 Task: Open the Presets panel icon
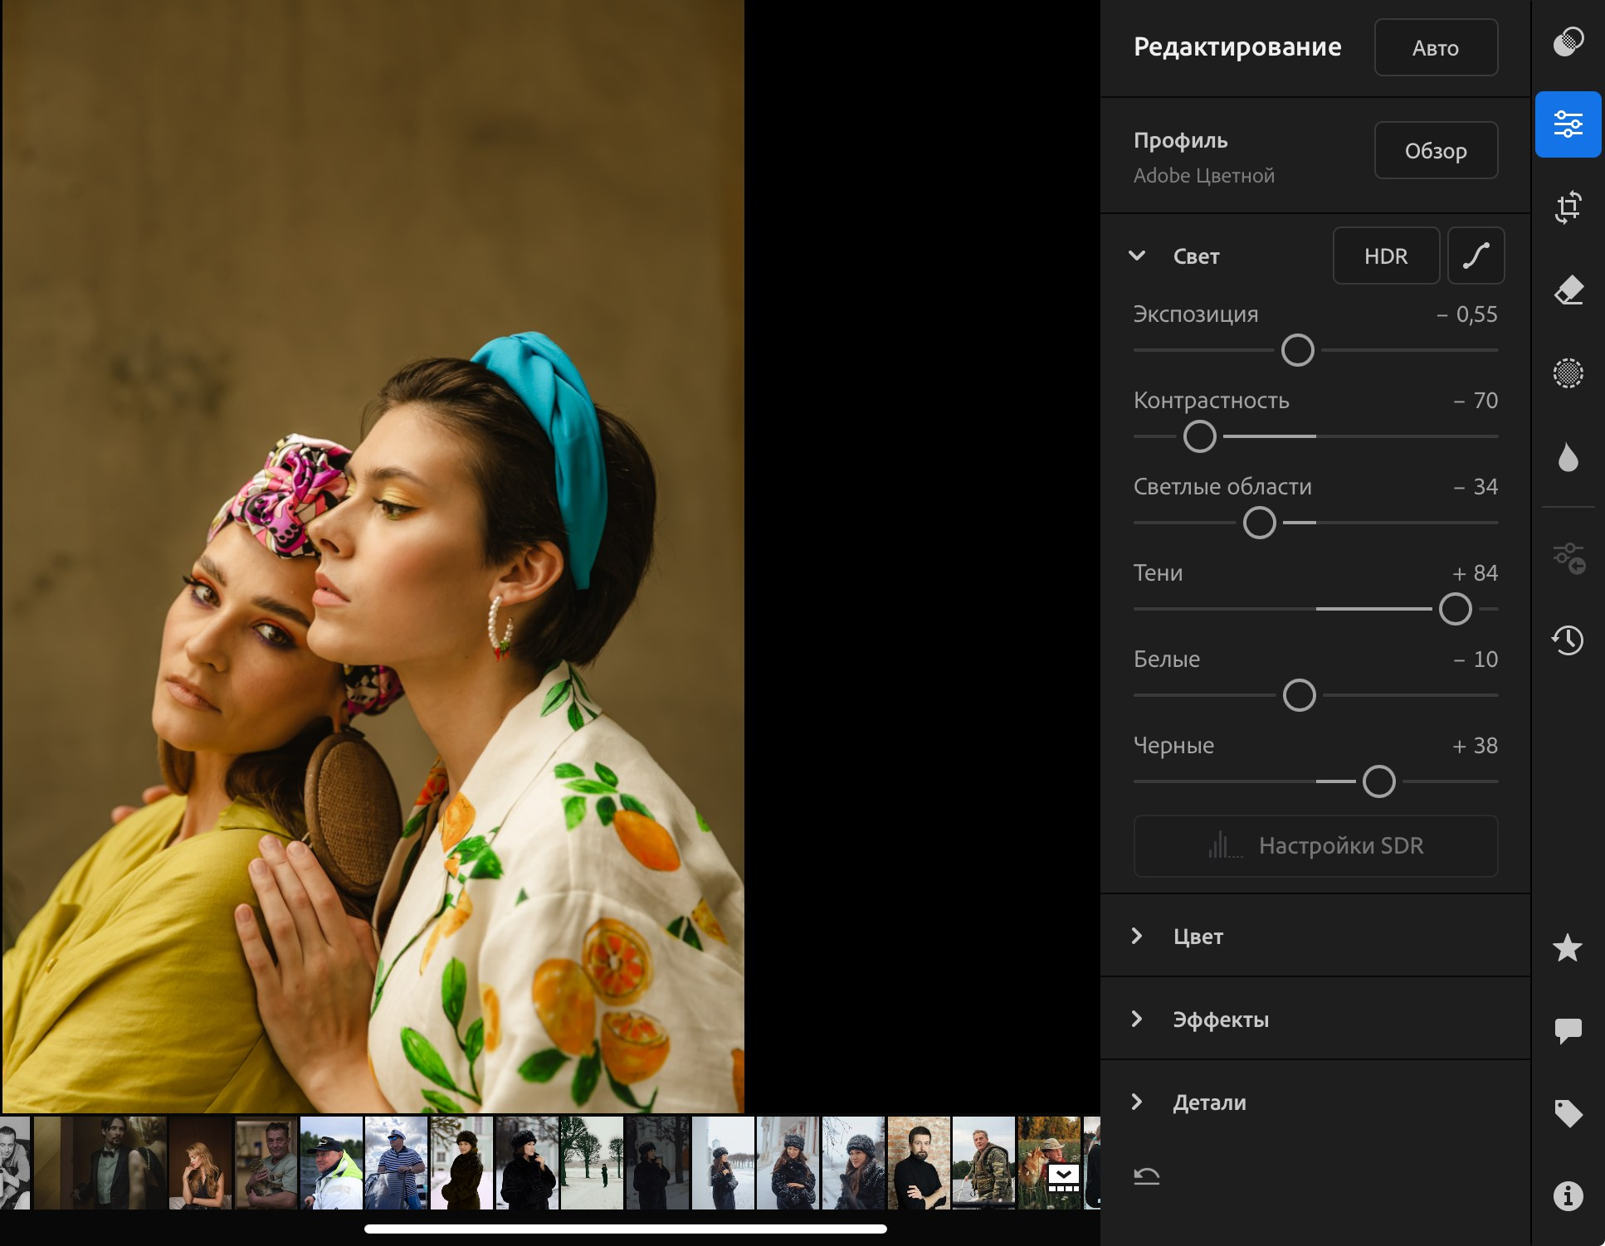coord(1568,41)
